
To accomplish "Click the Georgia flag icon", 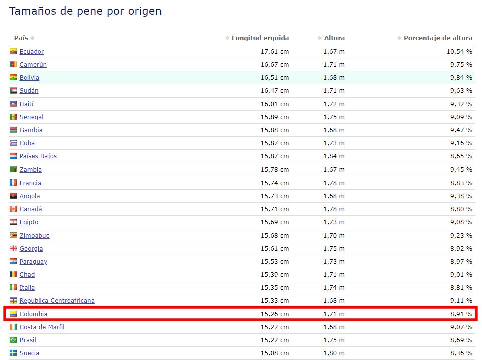I will click(x=13, y=249).
